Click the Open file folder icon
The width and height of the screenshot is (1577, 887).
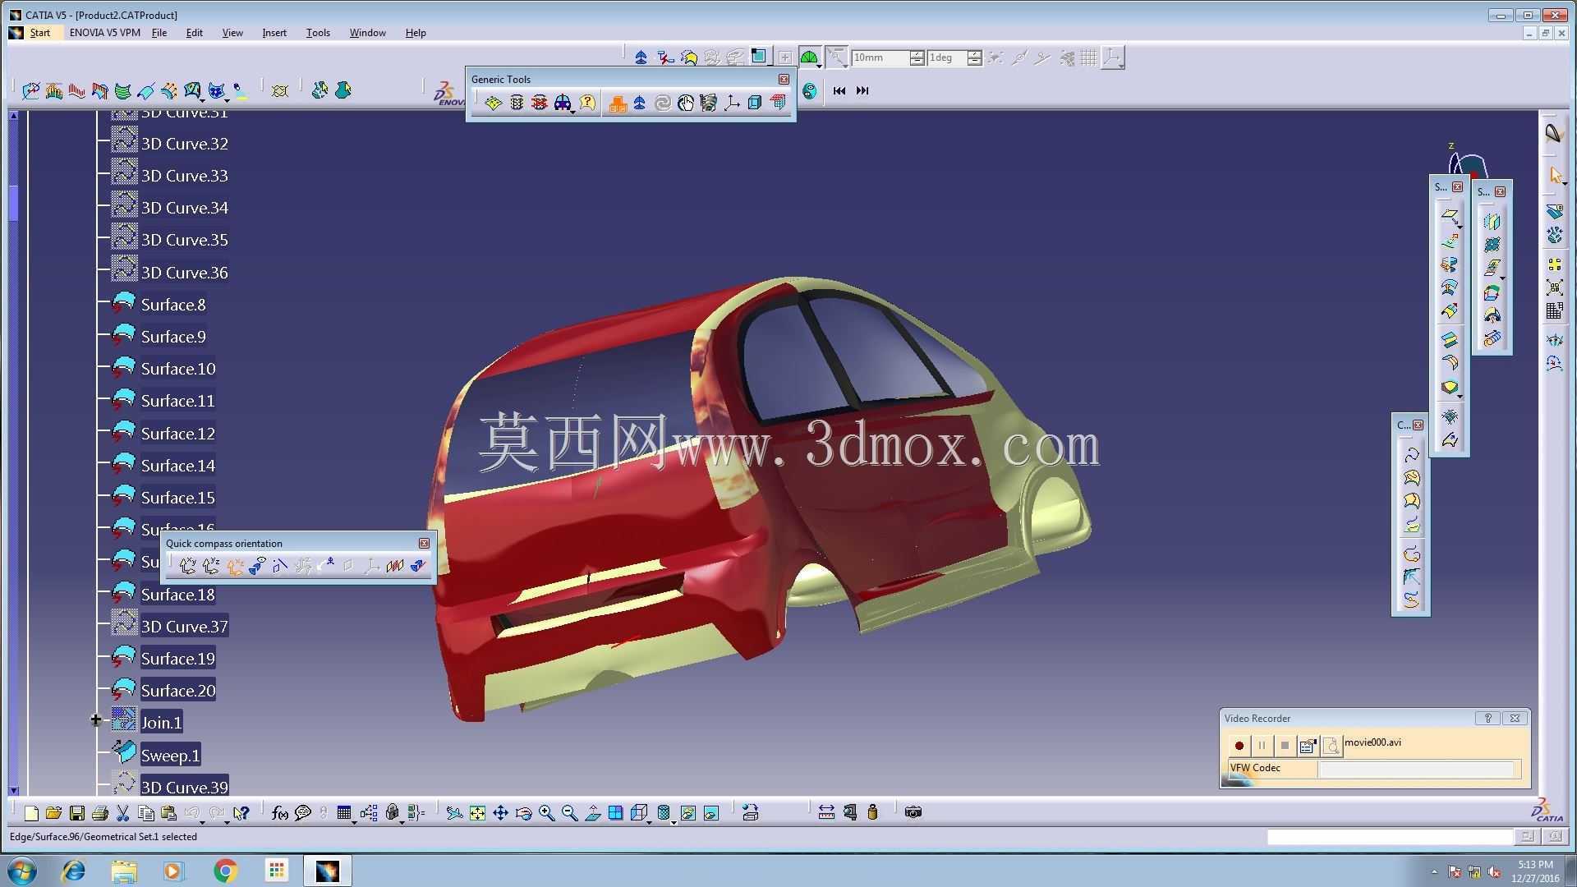click(x=54, y=813)
